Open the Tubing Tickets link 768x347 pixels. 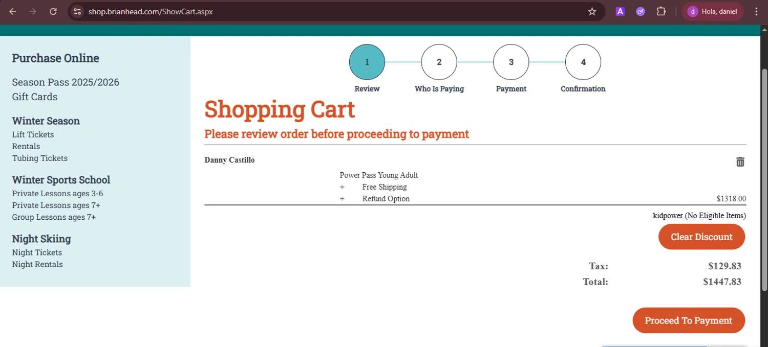(40, 158)
